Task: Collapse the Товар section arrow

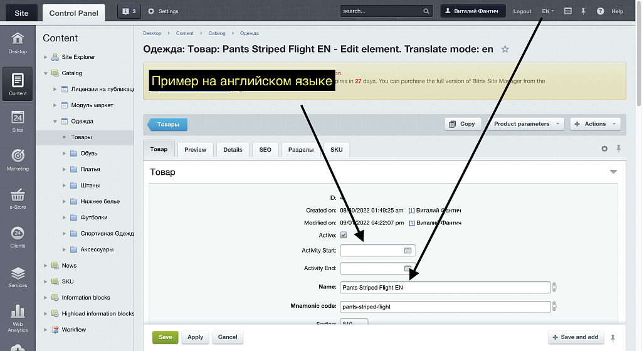Action: coord(613,172)
